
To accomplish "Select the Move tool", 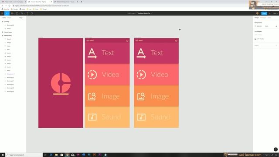I will pyautogui.click(x=7, y=14).
